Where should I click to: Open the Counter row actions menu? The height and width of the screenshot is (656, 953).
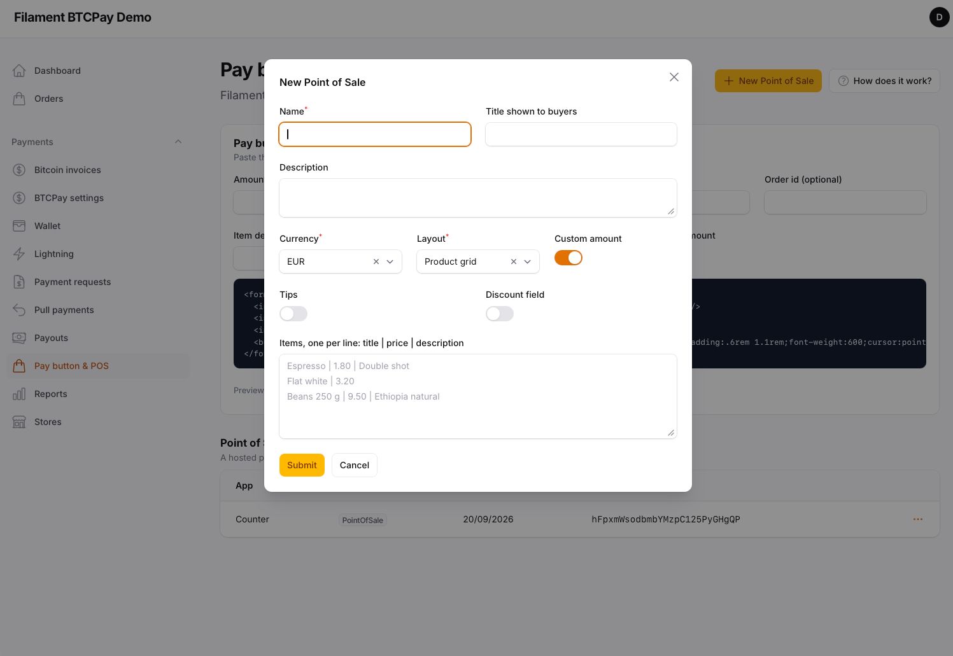click(918, 519)
